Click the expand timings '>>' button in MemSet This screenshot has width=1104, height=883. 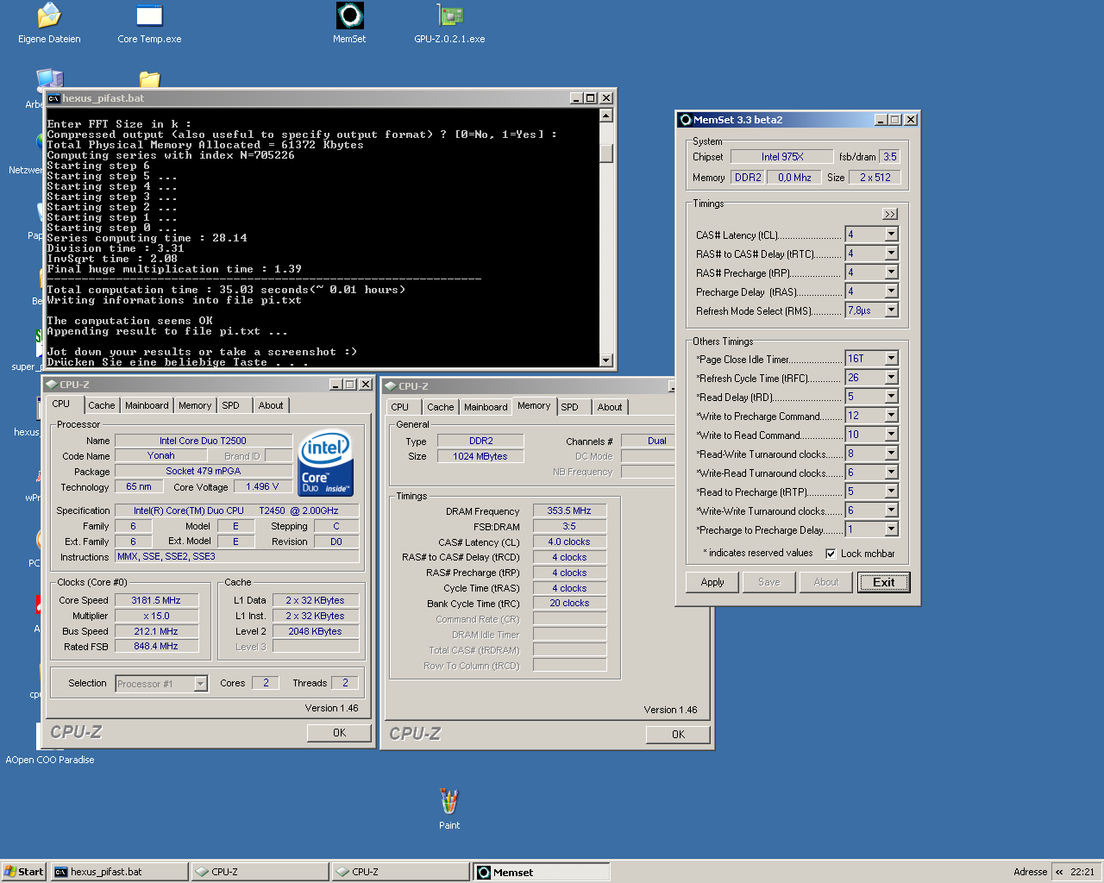pyautogui.click(x=890, y=214)
